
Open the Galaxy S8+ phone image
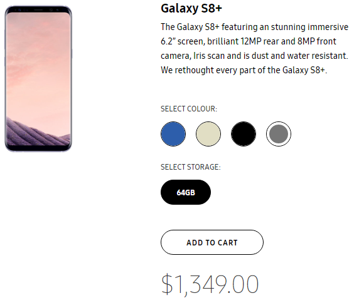(x=38, y=79)
